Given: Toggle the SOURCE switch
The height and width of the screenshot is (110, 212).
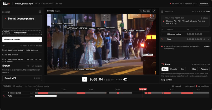Looking at the screenshot, I should [125, 79].
